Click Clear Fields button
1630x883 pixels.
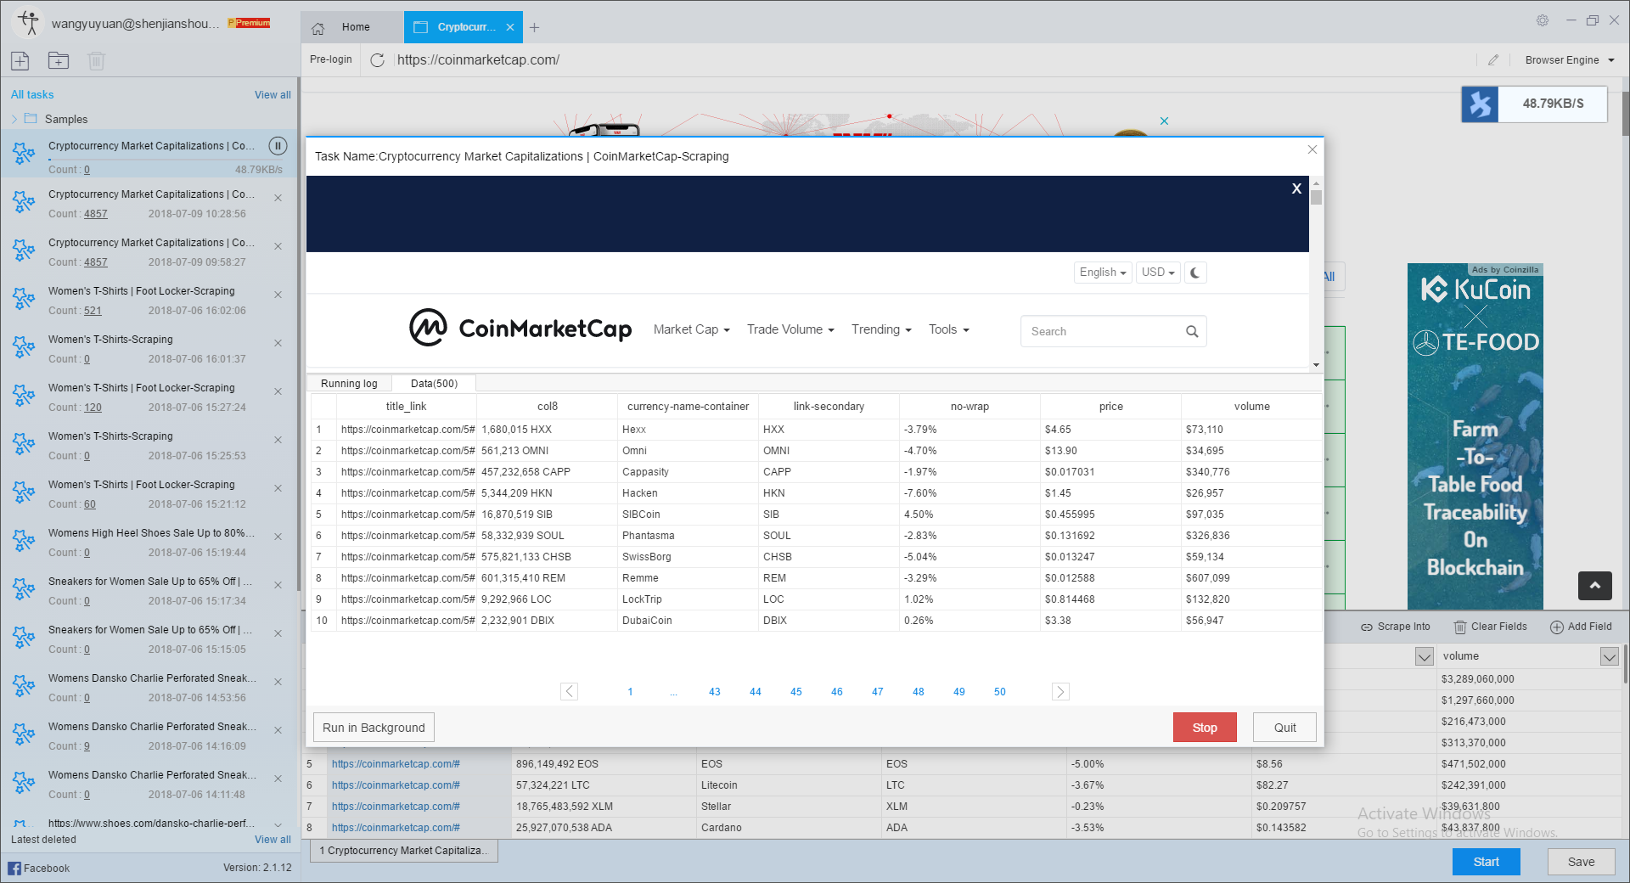point(1490,627)
